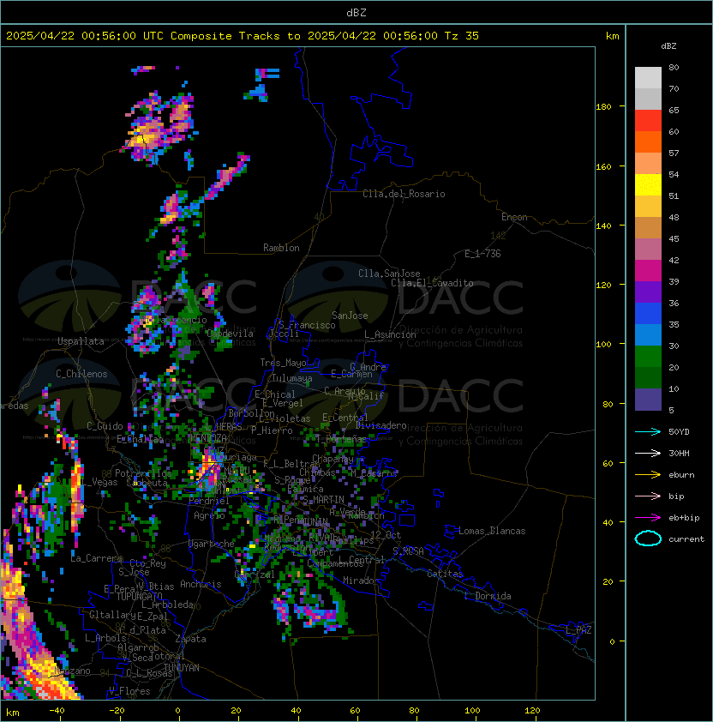This screenshot has height=722, width=713.
Task: Click the L_Dormida place label
Action: (x=488, y=596)
